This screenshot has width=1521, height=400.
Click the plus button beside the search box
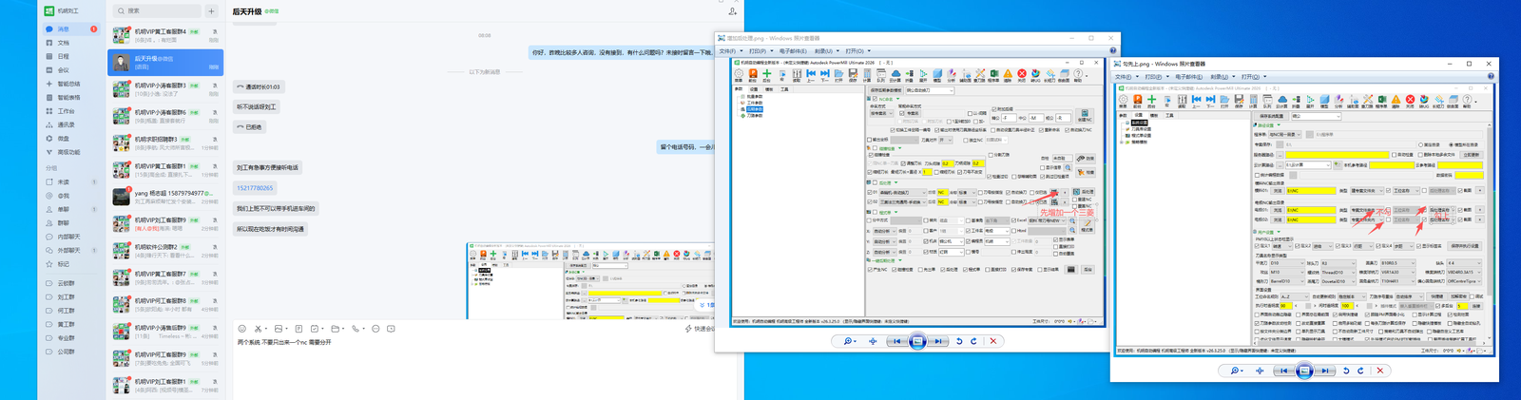(x=211, y=11)
